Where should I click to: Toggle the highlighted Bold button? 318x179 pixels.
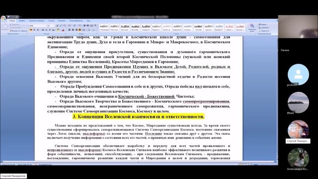[31, 30]
